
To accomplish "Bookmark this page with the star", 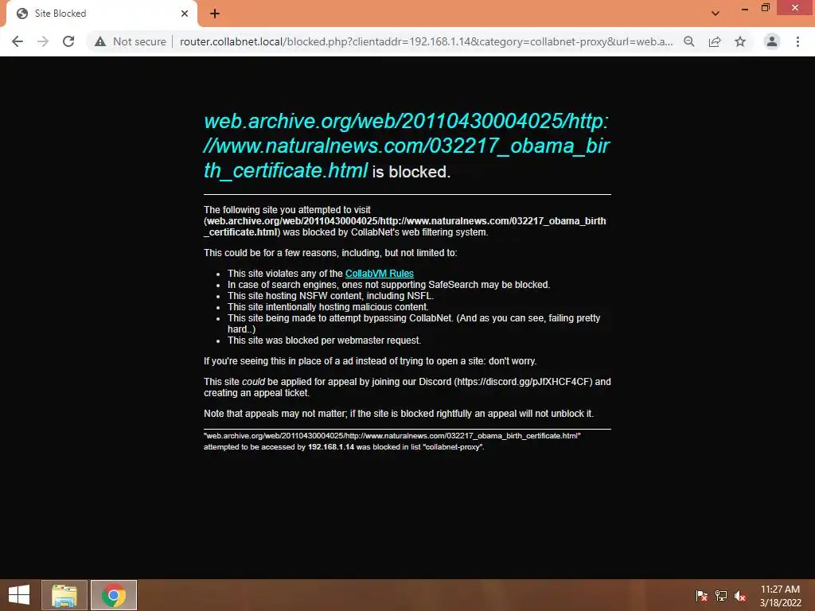I will point(740,41).
